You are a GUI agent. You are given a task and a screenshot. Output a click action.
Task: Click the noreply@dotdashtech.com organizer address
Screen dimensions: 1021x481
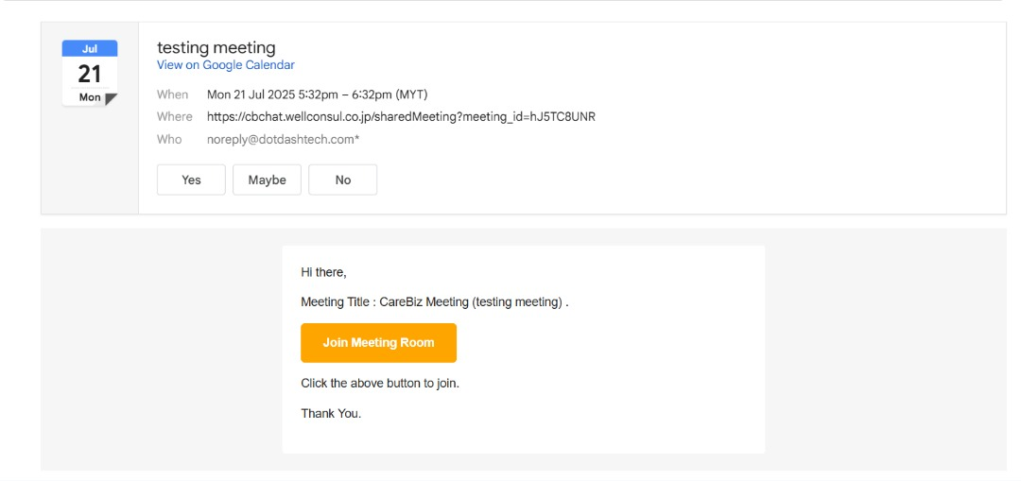(x=283, y=140)
